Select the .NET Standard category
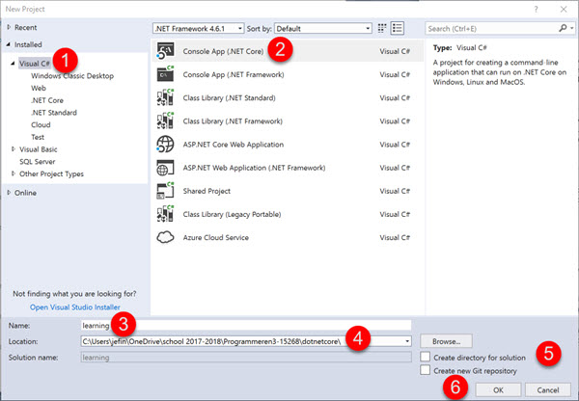 (x=54, y=113)
